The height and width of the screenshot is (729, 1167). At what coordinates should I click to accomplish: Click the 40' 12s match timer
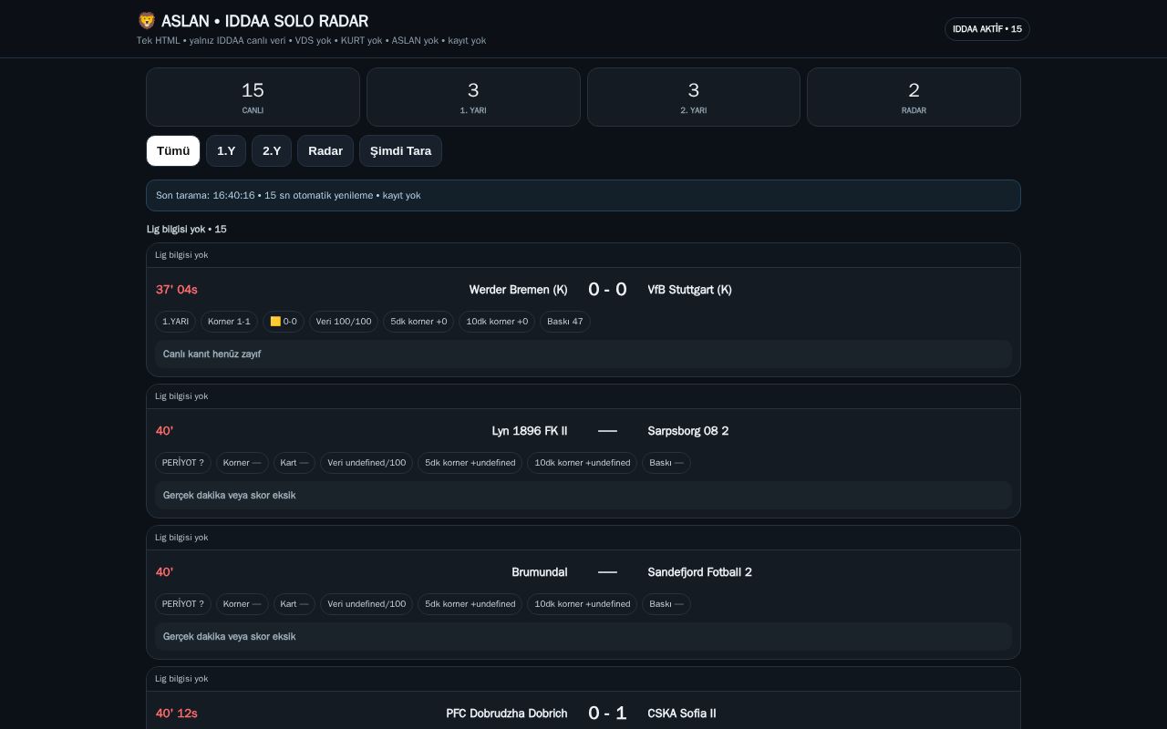tap(177, 714)
